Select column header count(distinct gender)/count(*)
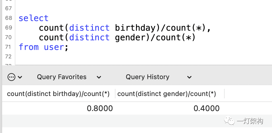 166,94
